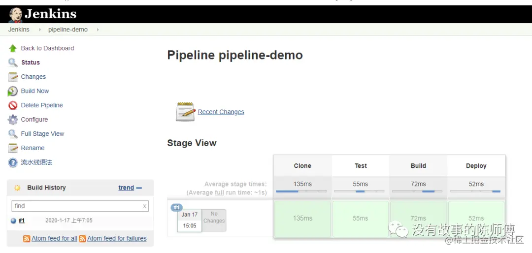This screenshot has height=253, width=532.
Task: Expand the arrow after pipeline-demo breadcrumb
Action: point(98,30)
